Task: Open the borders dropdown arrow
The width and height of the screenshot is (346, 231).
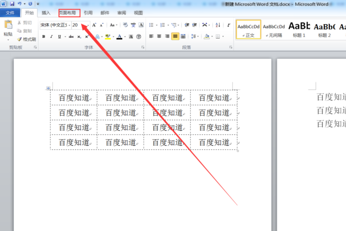Action: click(223, 36)
